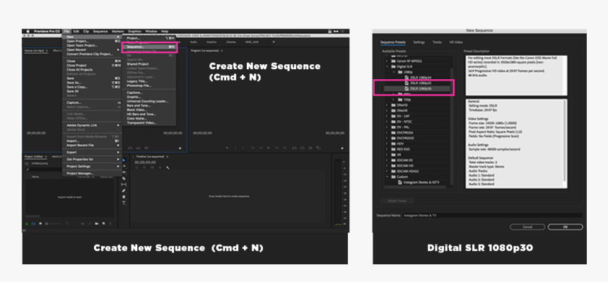This screenshot has width=608, height=282.
Task: Collapse the Digital SLR preset folder
Action: point(387,66)
